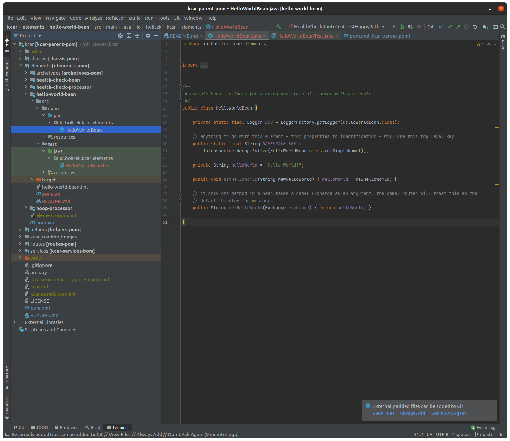Expand the folded import block in editor
Image resolution: width=510 pixels, height=441 pixels.
180,65
